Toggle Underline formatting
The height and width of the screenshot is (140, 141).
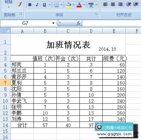pos(44,5)
